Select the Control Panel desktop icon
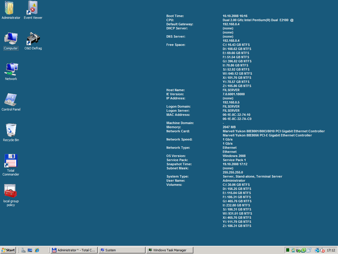Viewport: 338px width, 254px height. point(11,102)
